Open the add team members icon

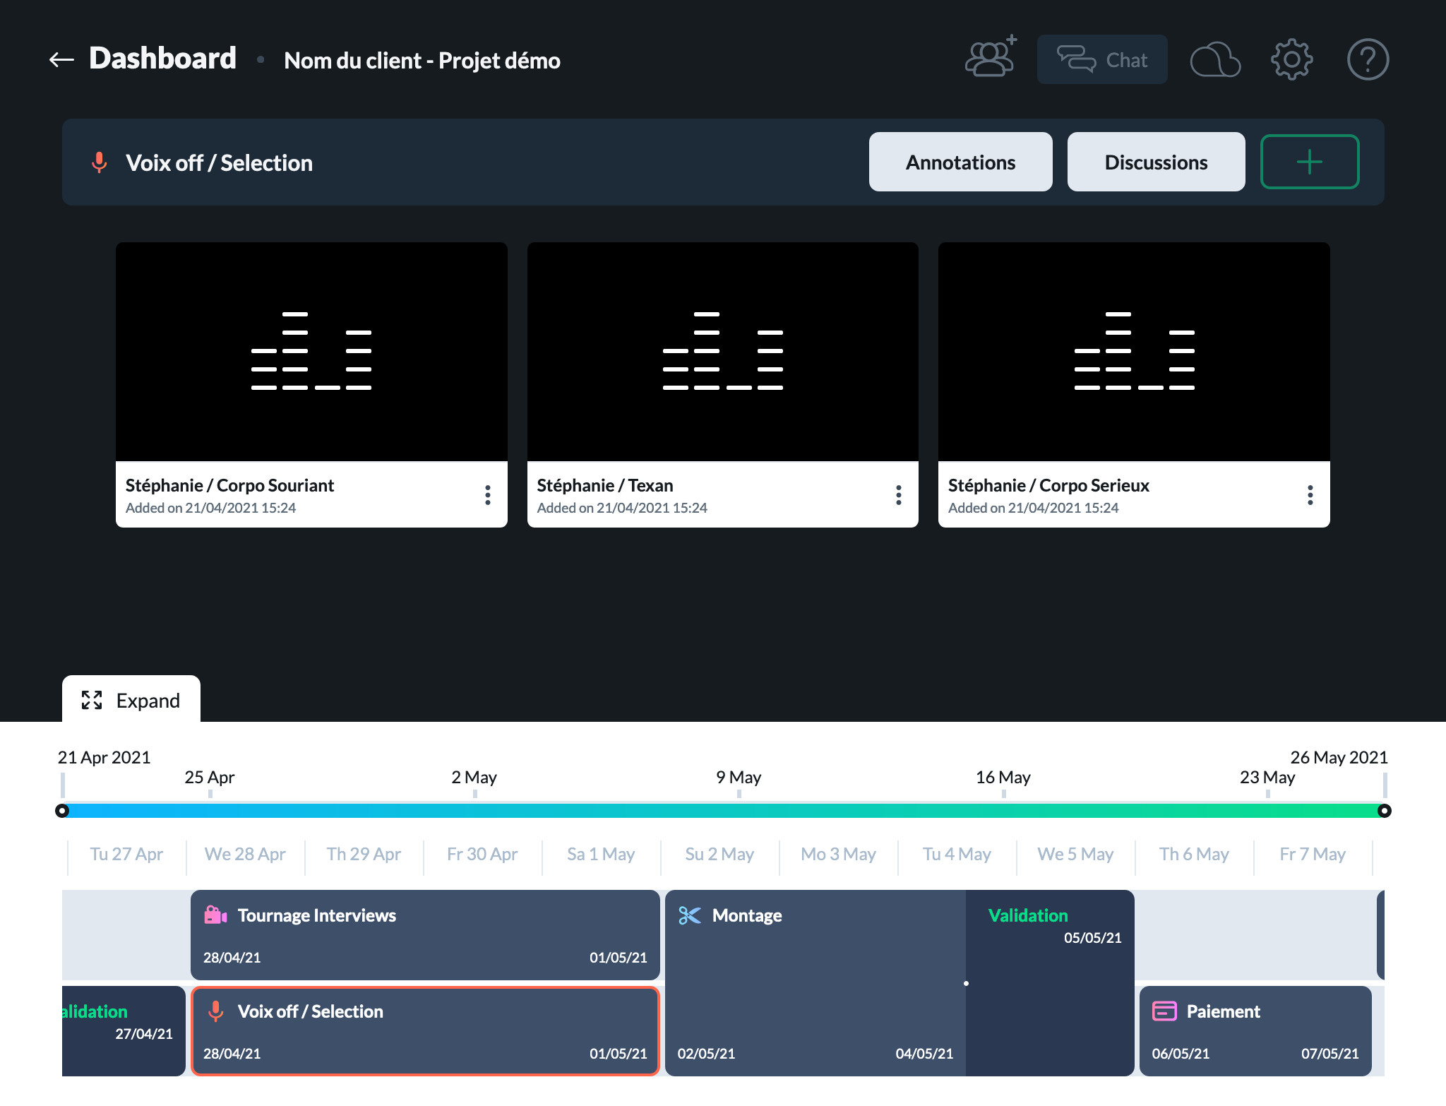tap(991, 57)
